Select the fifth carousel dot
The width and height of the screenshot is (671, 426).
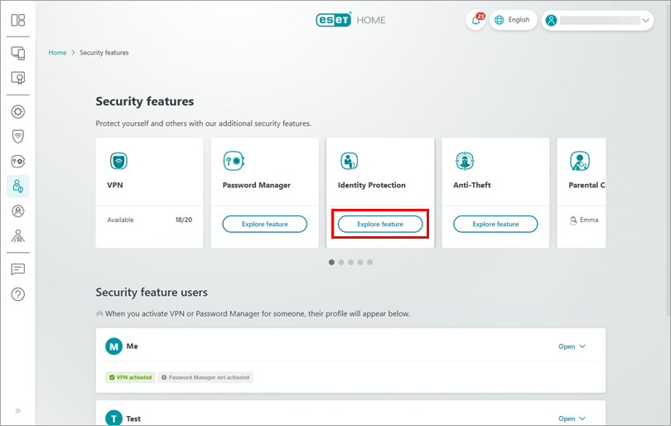click(x=369, y=262)
